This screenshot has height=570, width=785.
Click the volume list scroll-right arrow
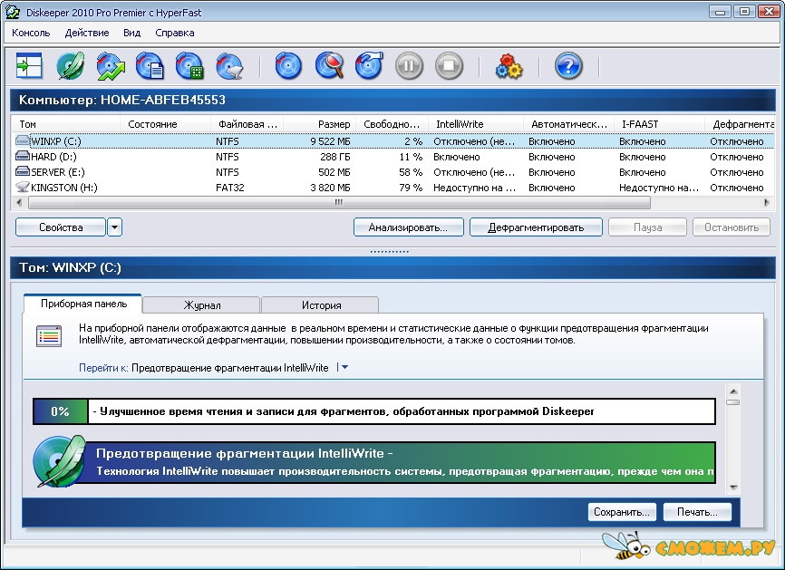[x=767, y=203]
